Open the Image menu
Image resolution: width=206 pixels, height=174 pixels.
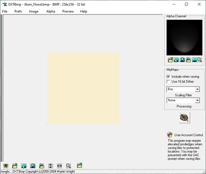click(34, 11)
